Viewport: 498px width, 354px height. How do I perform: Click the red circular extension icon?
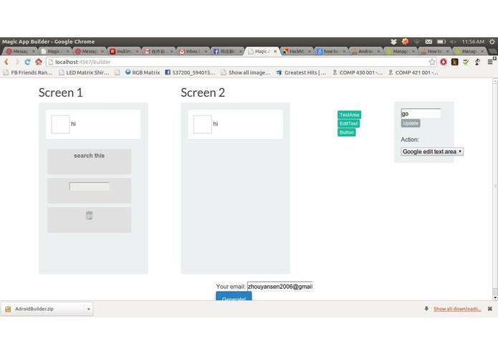444,62
